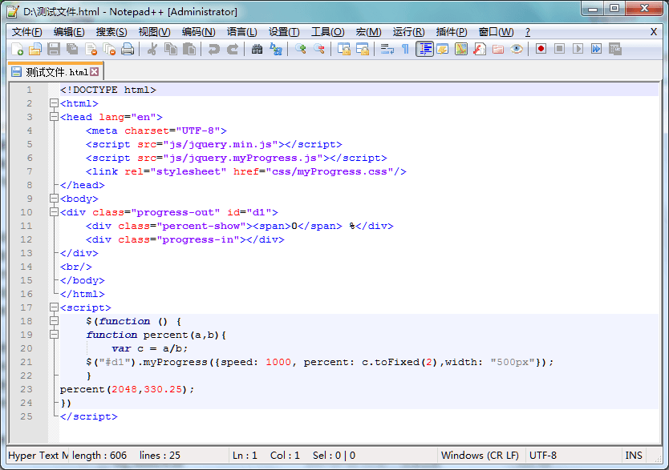The image size is (669, 470).
Task: Save the document with the floppy disk icon
Action: pos(54,50)
